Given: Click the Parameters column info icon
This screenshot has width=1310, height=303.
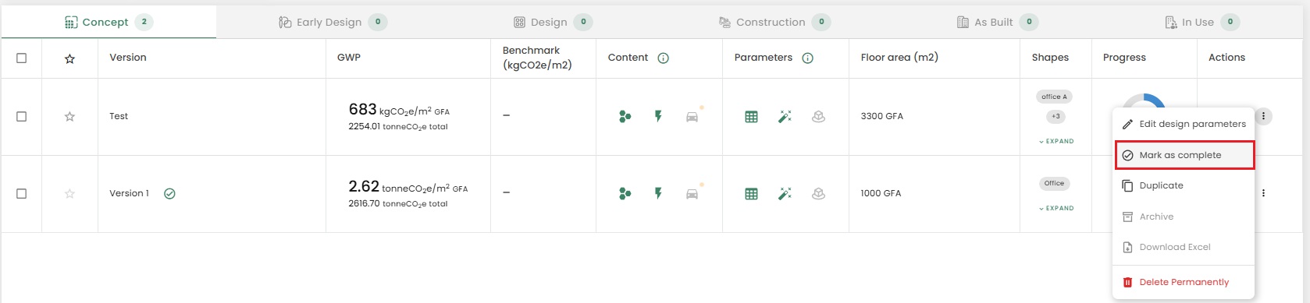Looking at the screenshot, I should coord(807,58).
